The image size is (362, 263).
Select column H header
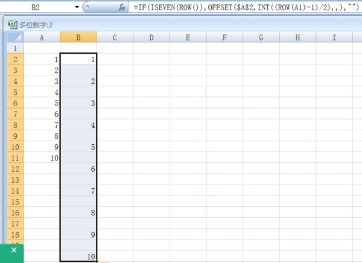click(x=297, y=37)
